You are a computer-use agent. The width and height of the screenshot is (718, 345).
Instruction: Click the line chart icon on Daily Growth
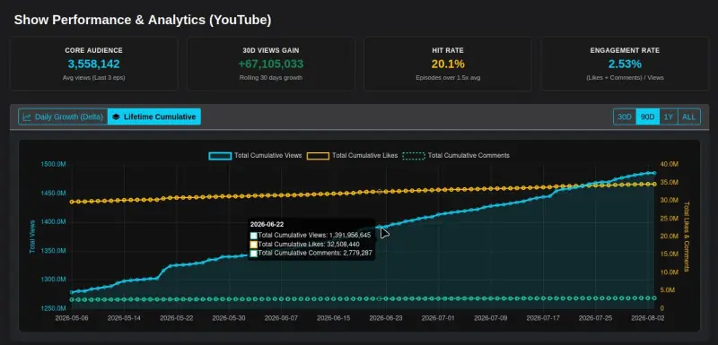click(28, 116)
